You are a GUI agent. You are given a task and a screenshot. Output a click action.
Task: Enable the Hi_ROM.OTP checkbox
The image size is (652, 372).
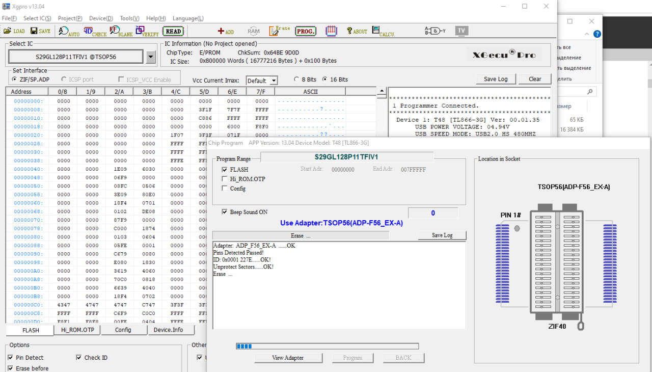(225, 179)
